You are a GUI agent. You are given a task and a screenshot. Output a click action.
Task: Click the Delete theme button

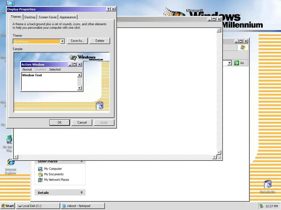(100, 41)
